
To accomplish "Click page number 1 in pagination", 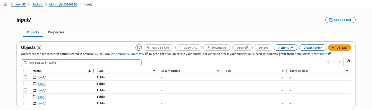I will click(x=334, y=62).
